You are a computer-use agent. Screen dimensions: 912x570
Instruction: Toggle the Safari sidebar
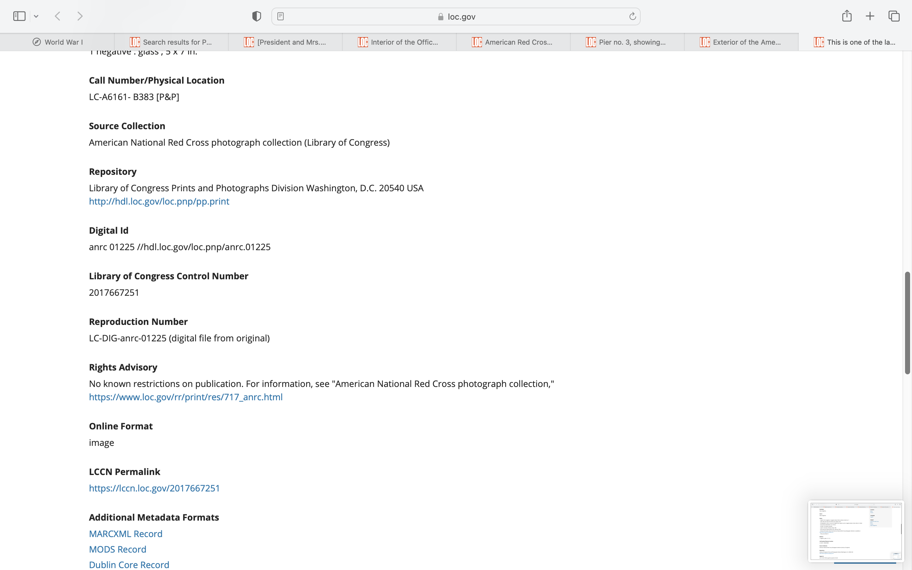[x=19, y=16]
